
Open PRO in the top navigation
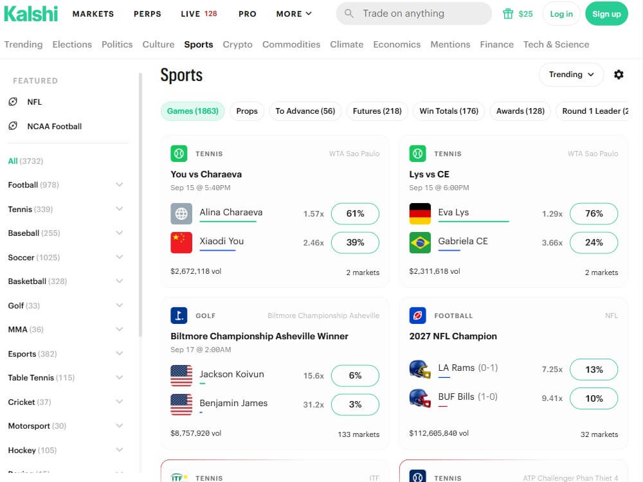point(248,13)
